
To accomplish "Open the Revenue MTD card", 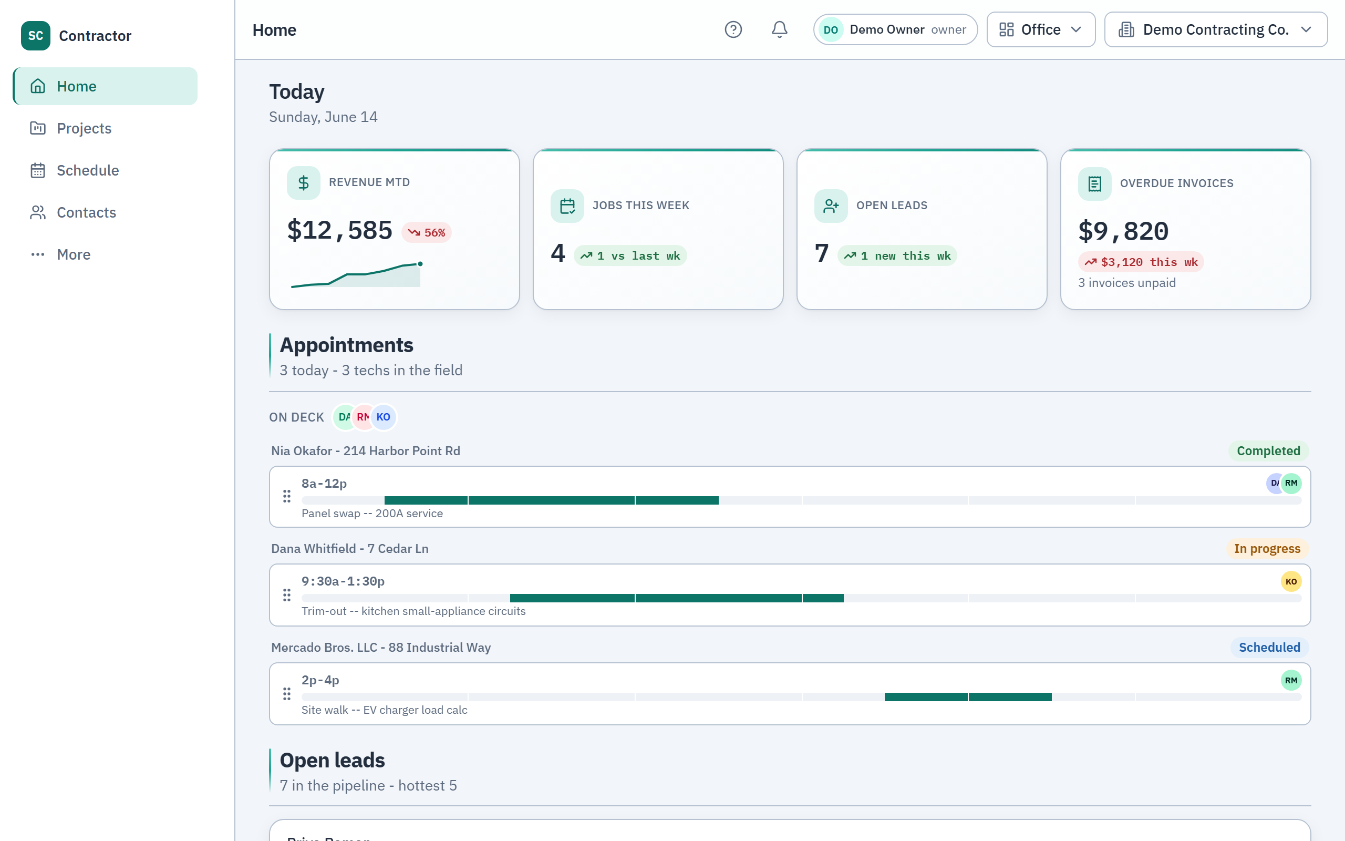I will point(394,229).
